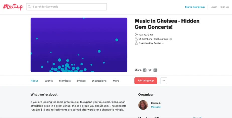Click the search magnifier icon

30,7
